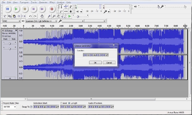The image size is (192, 115).
Task: Click the 4:00 mark on timeline ruler
Action: [x=99, y=26]
